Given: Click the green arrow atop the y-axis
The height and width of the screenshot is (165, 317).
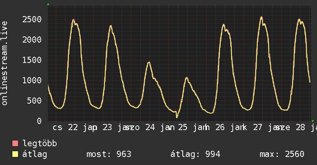Looking at the screenshot, I should coord(48,4).
